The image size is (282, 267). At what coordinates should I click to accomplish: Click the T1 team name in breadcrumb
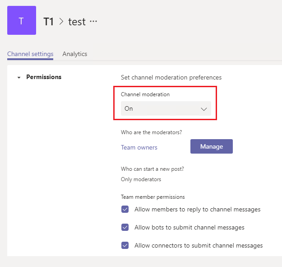coord(49,22)
